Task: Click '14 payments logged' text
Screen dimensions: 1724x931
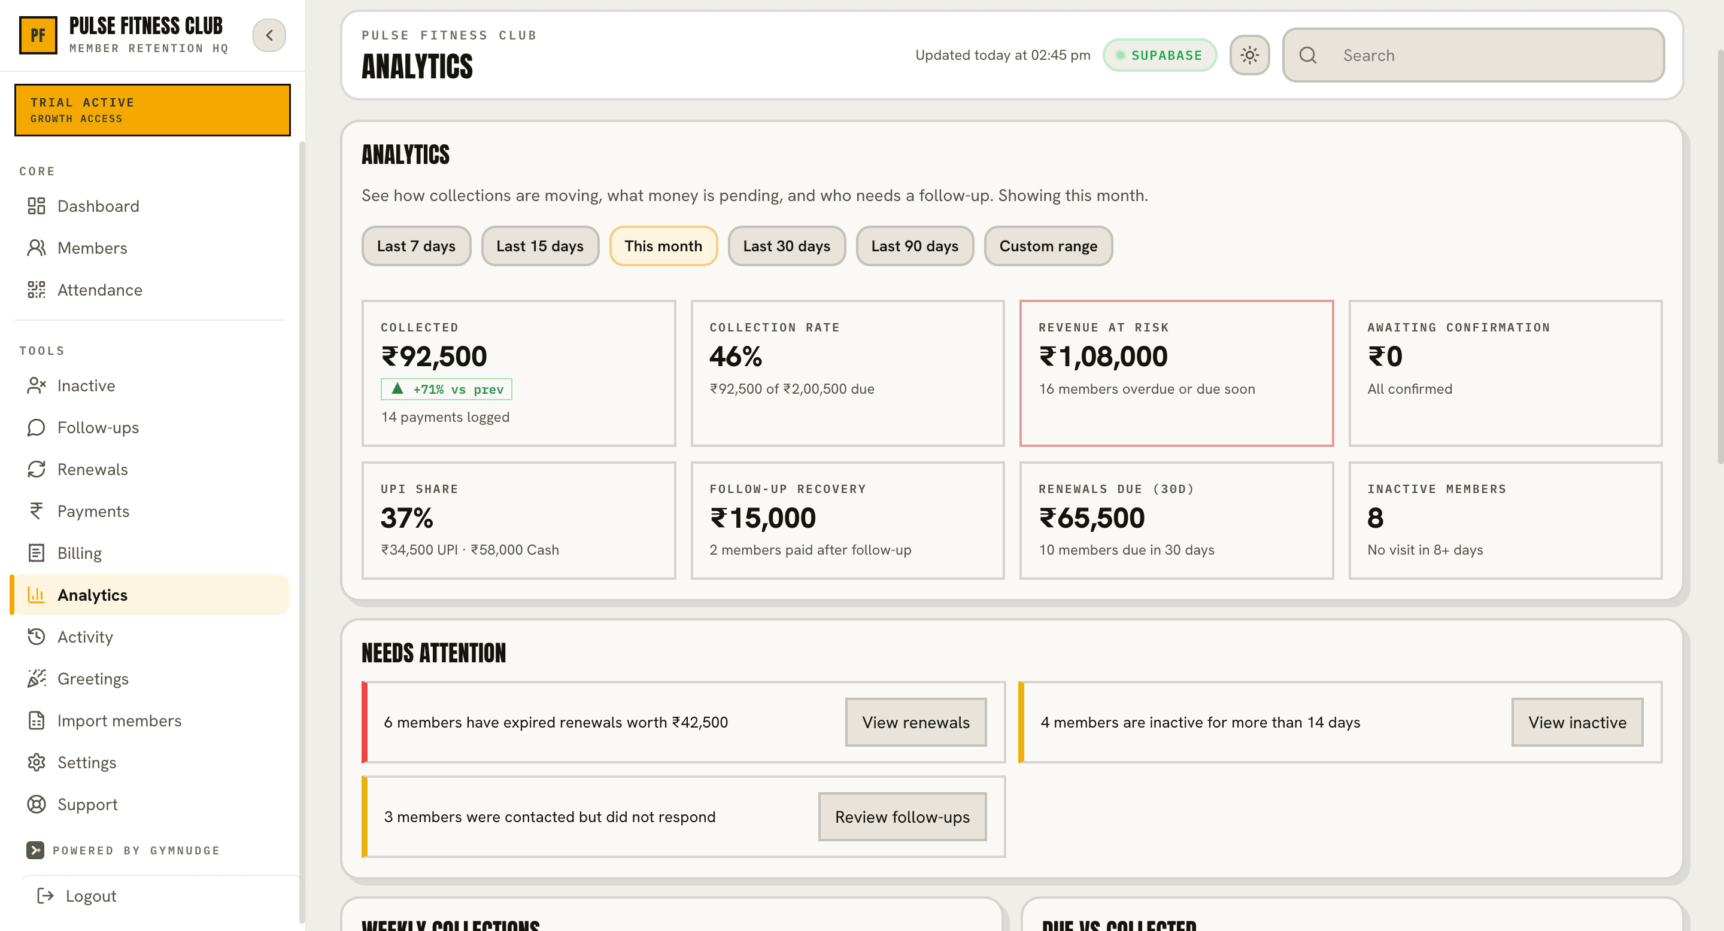Action: tap(445, 418)
